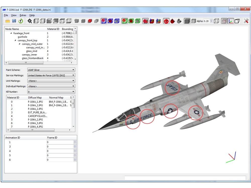Increment Frame ID for Animation 1
The width and height of the screenshot is (251, 188).
(75, 141)
